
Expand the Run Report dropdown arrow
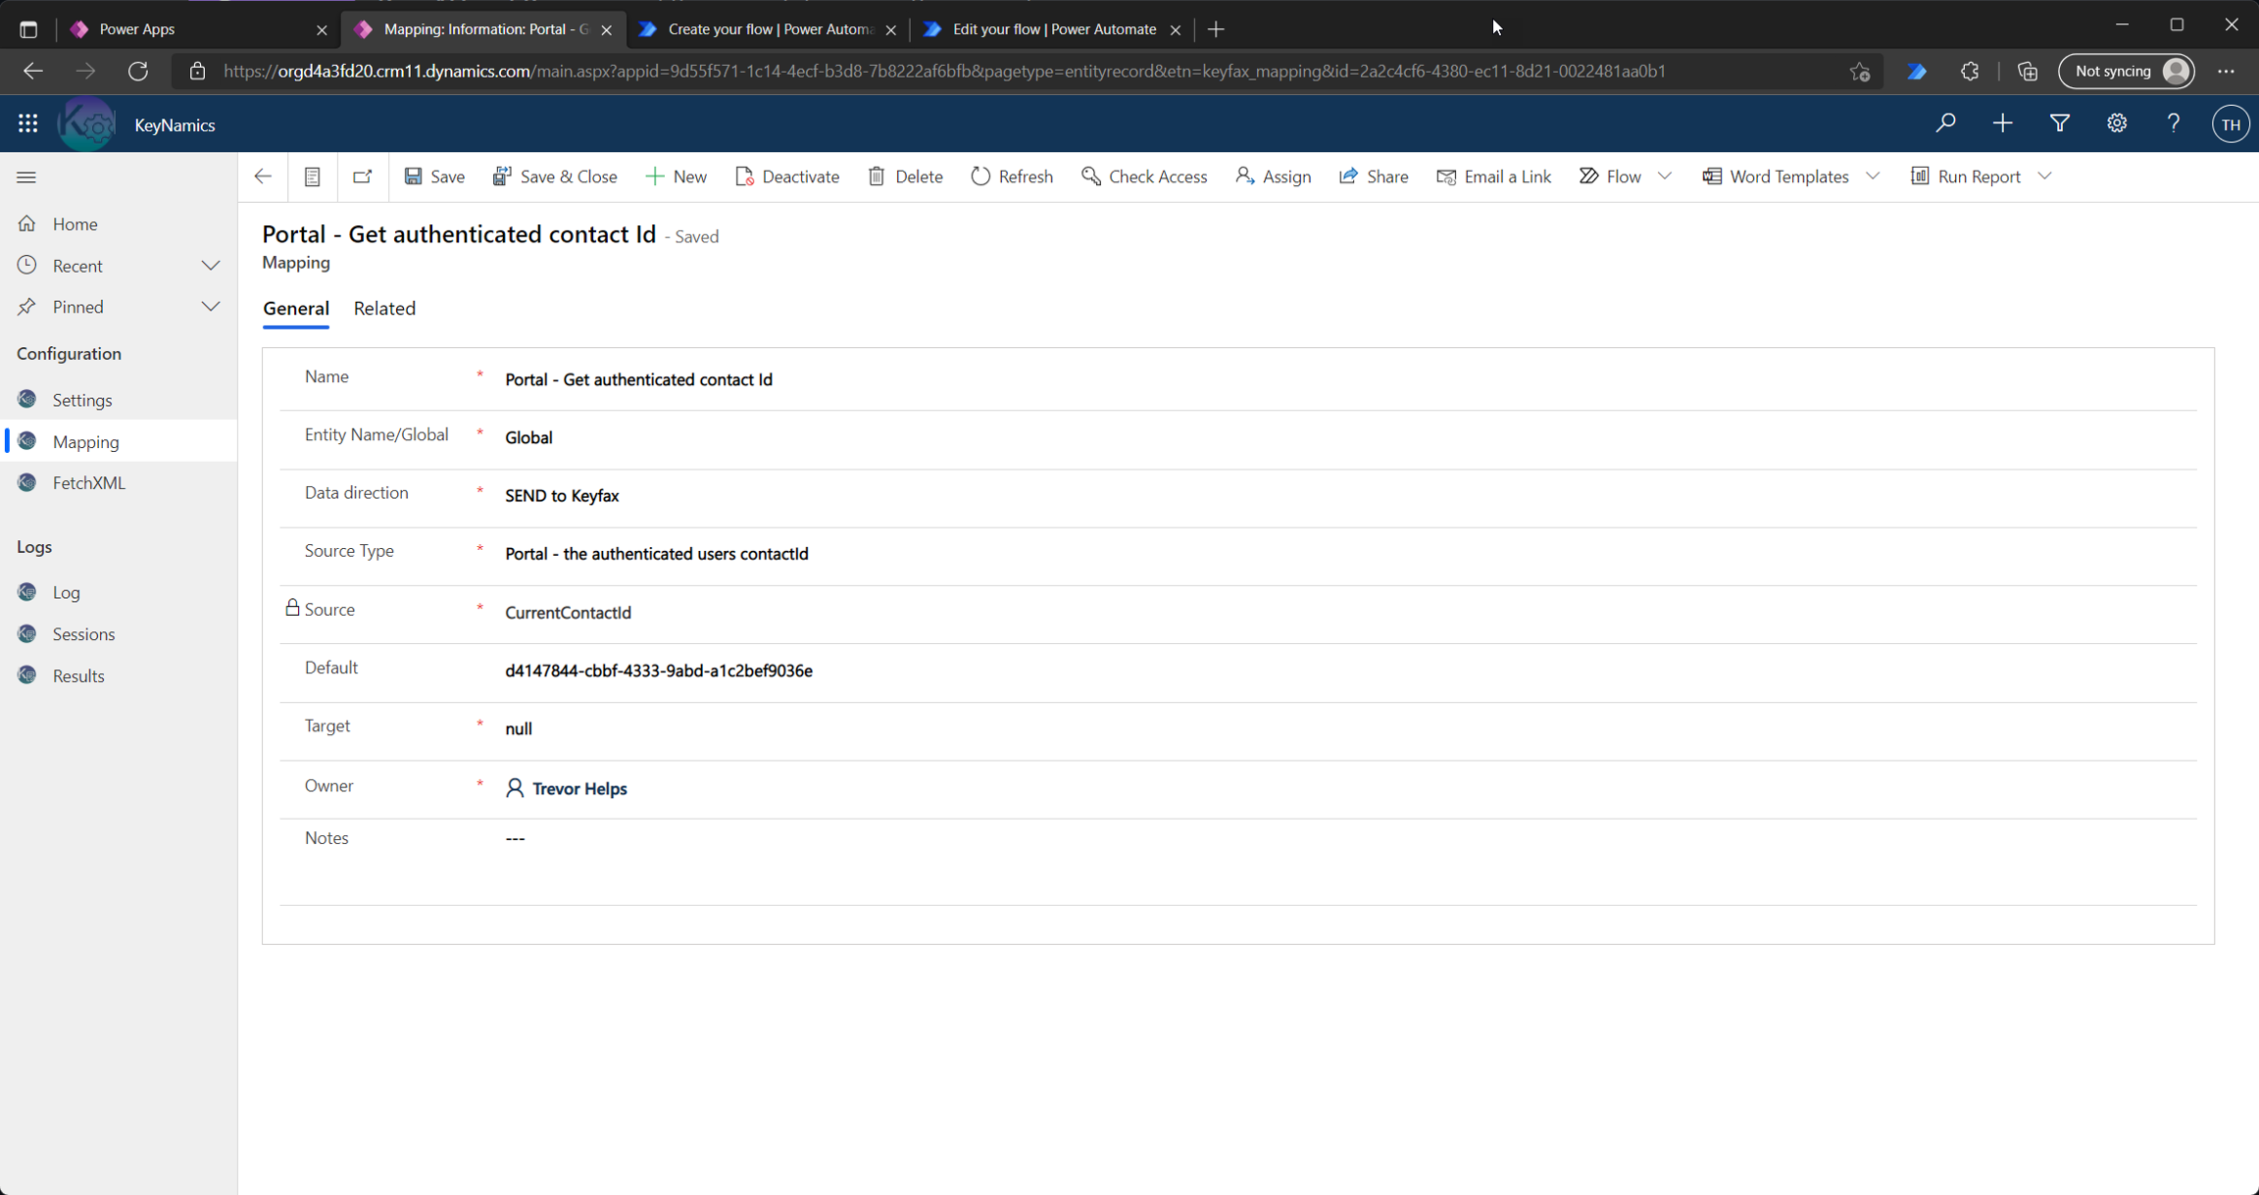(2044, 176)
